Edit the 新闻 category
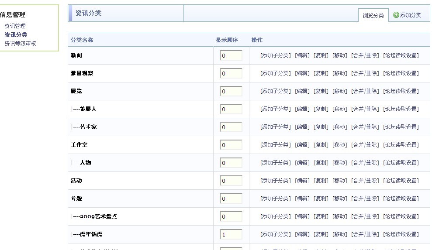Image resolution: width=432 pixels, height=250 pixels. click(302, 55)
